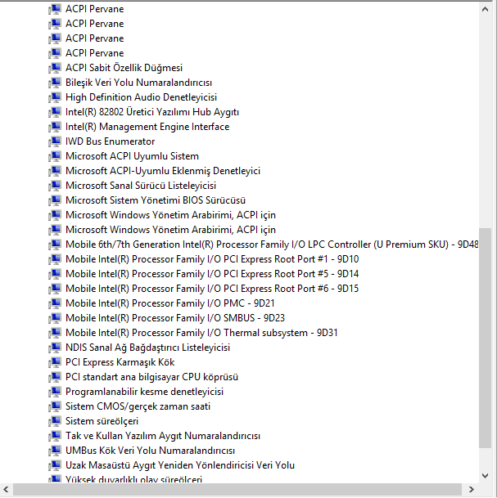This screenshot has height=498, width=497.
Task: Click the IWD Bus Enumerator device icon
Action: [x=55, y=141]
